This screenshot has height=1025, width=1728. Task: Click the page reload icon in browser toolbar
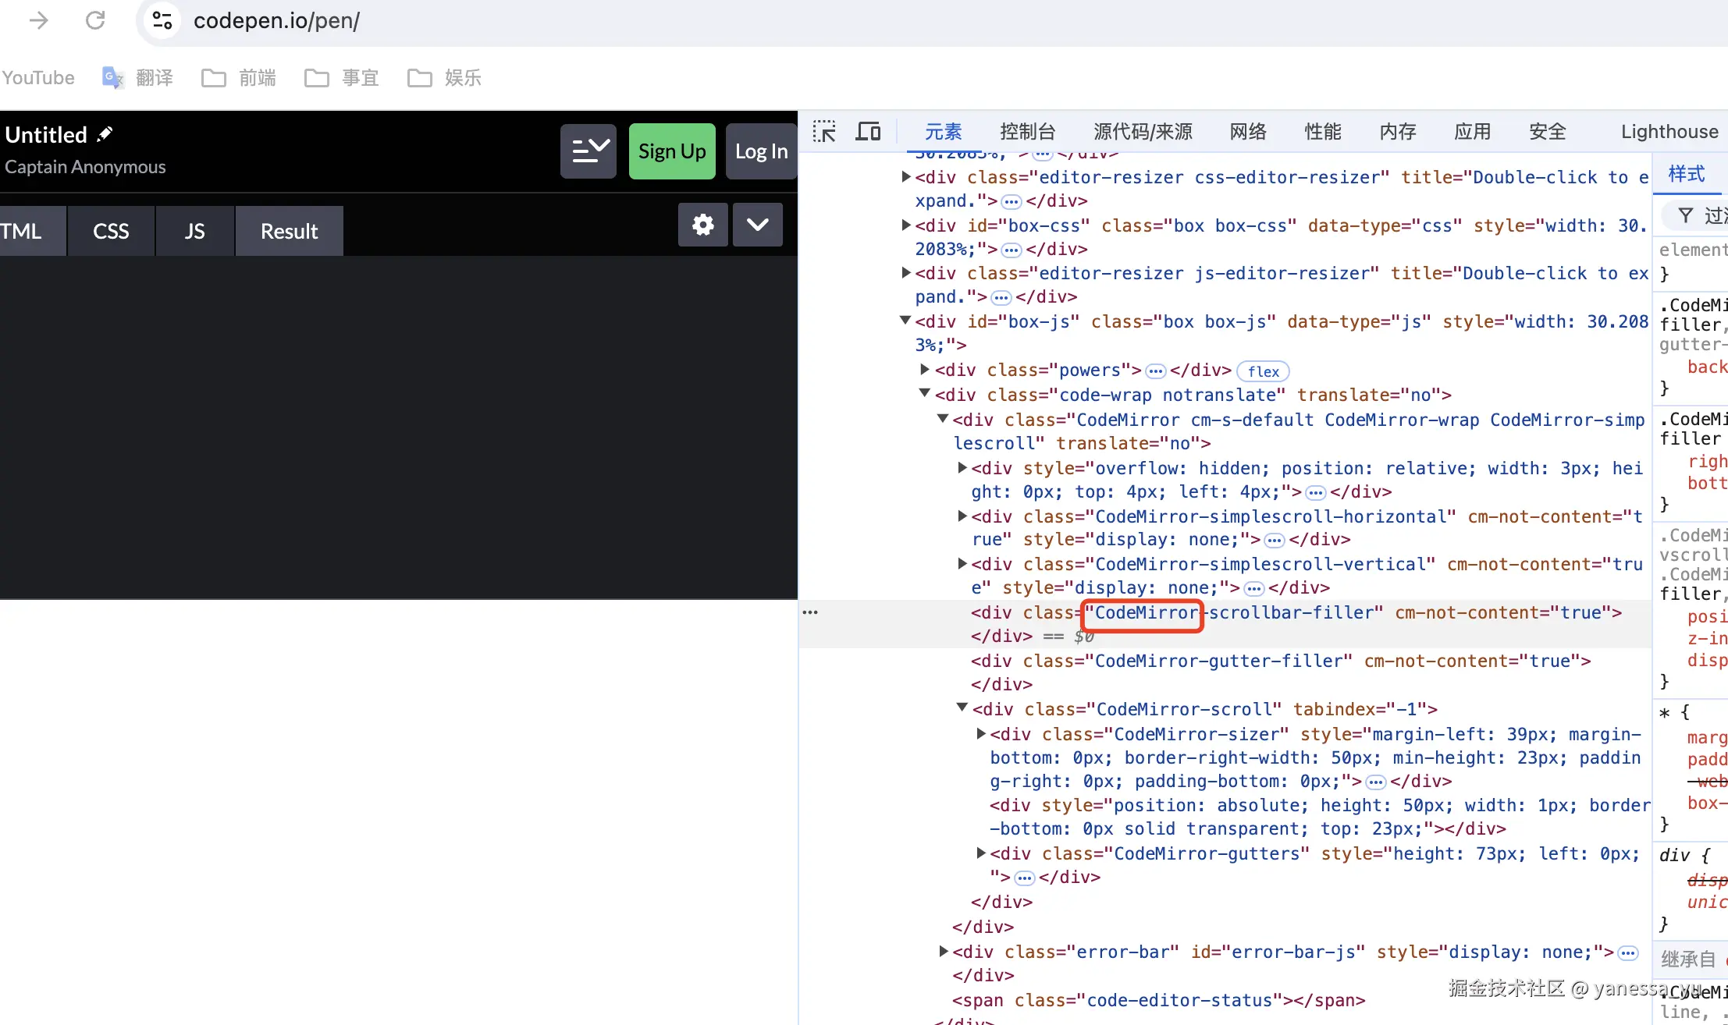95,20
